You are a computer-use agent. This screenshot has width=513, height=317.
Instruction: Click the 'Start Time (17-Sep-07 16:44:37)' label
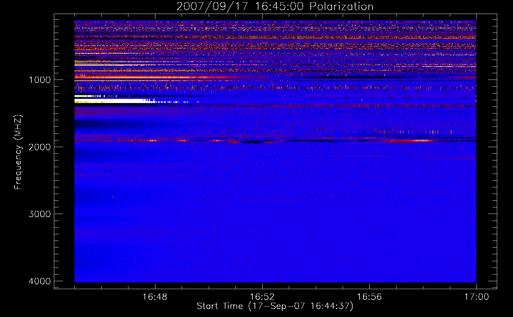coord(275,306)
